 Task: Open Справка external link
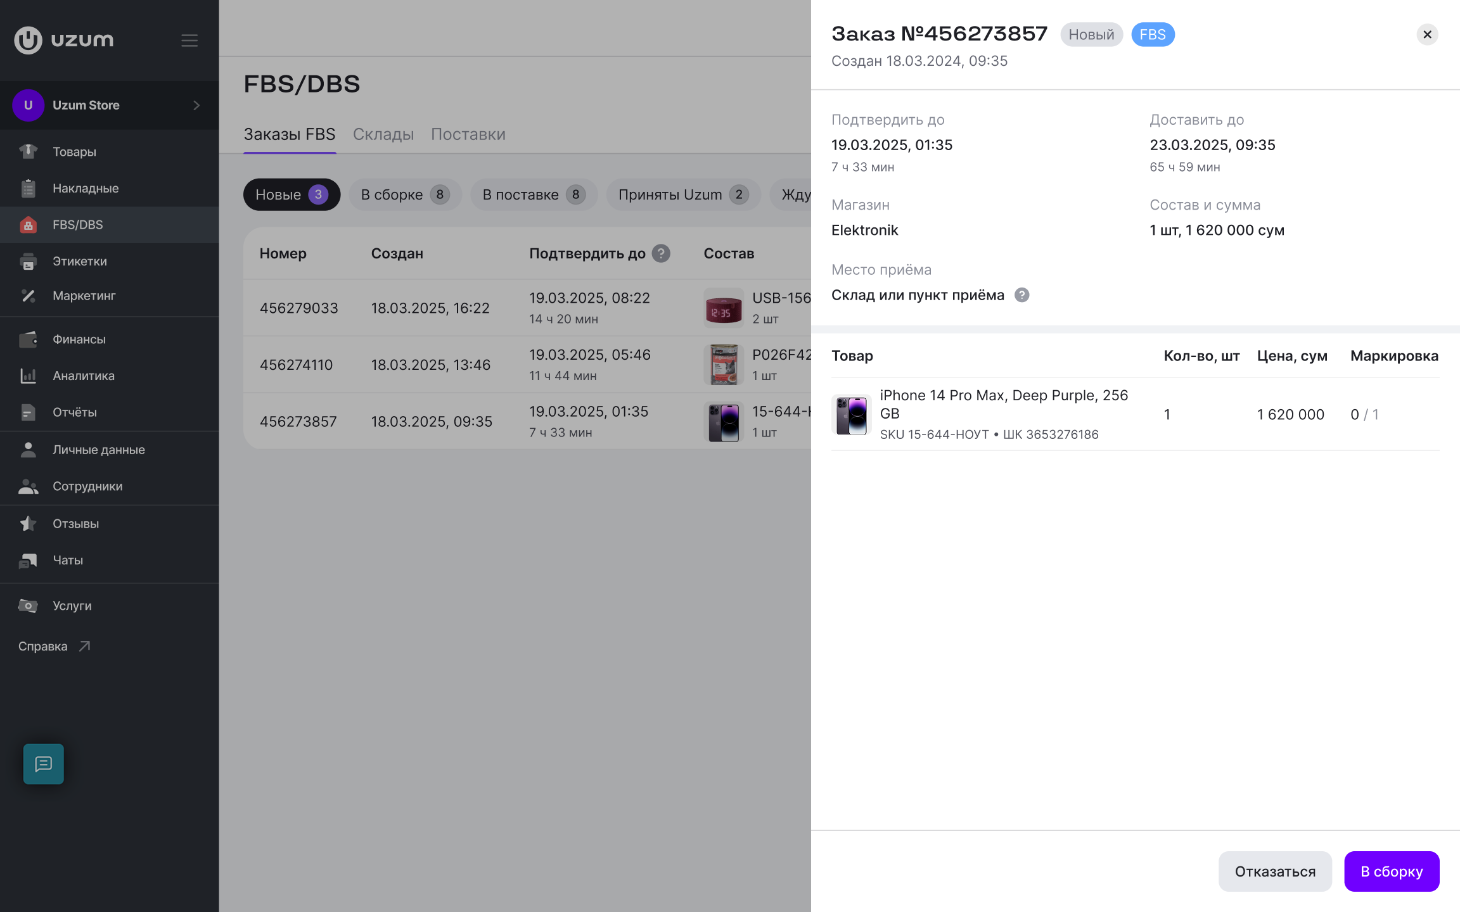[x=54, y=646]
